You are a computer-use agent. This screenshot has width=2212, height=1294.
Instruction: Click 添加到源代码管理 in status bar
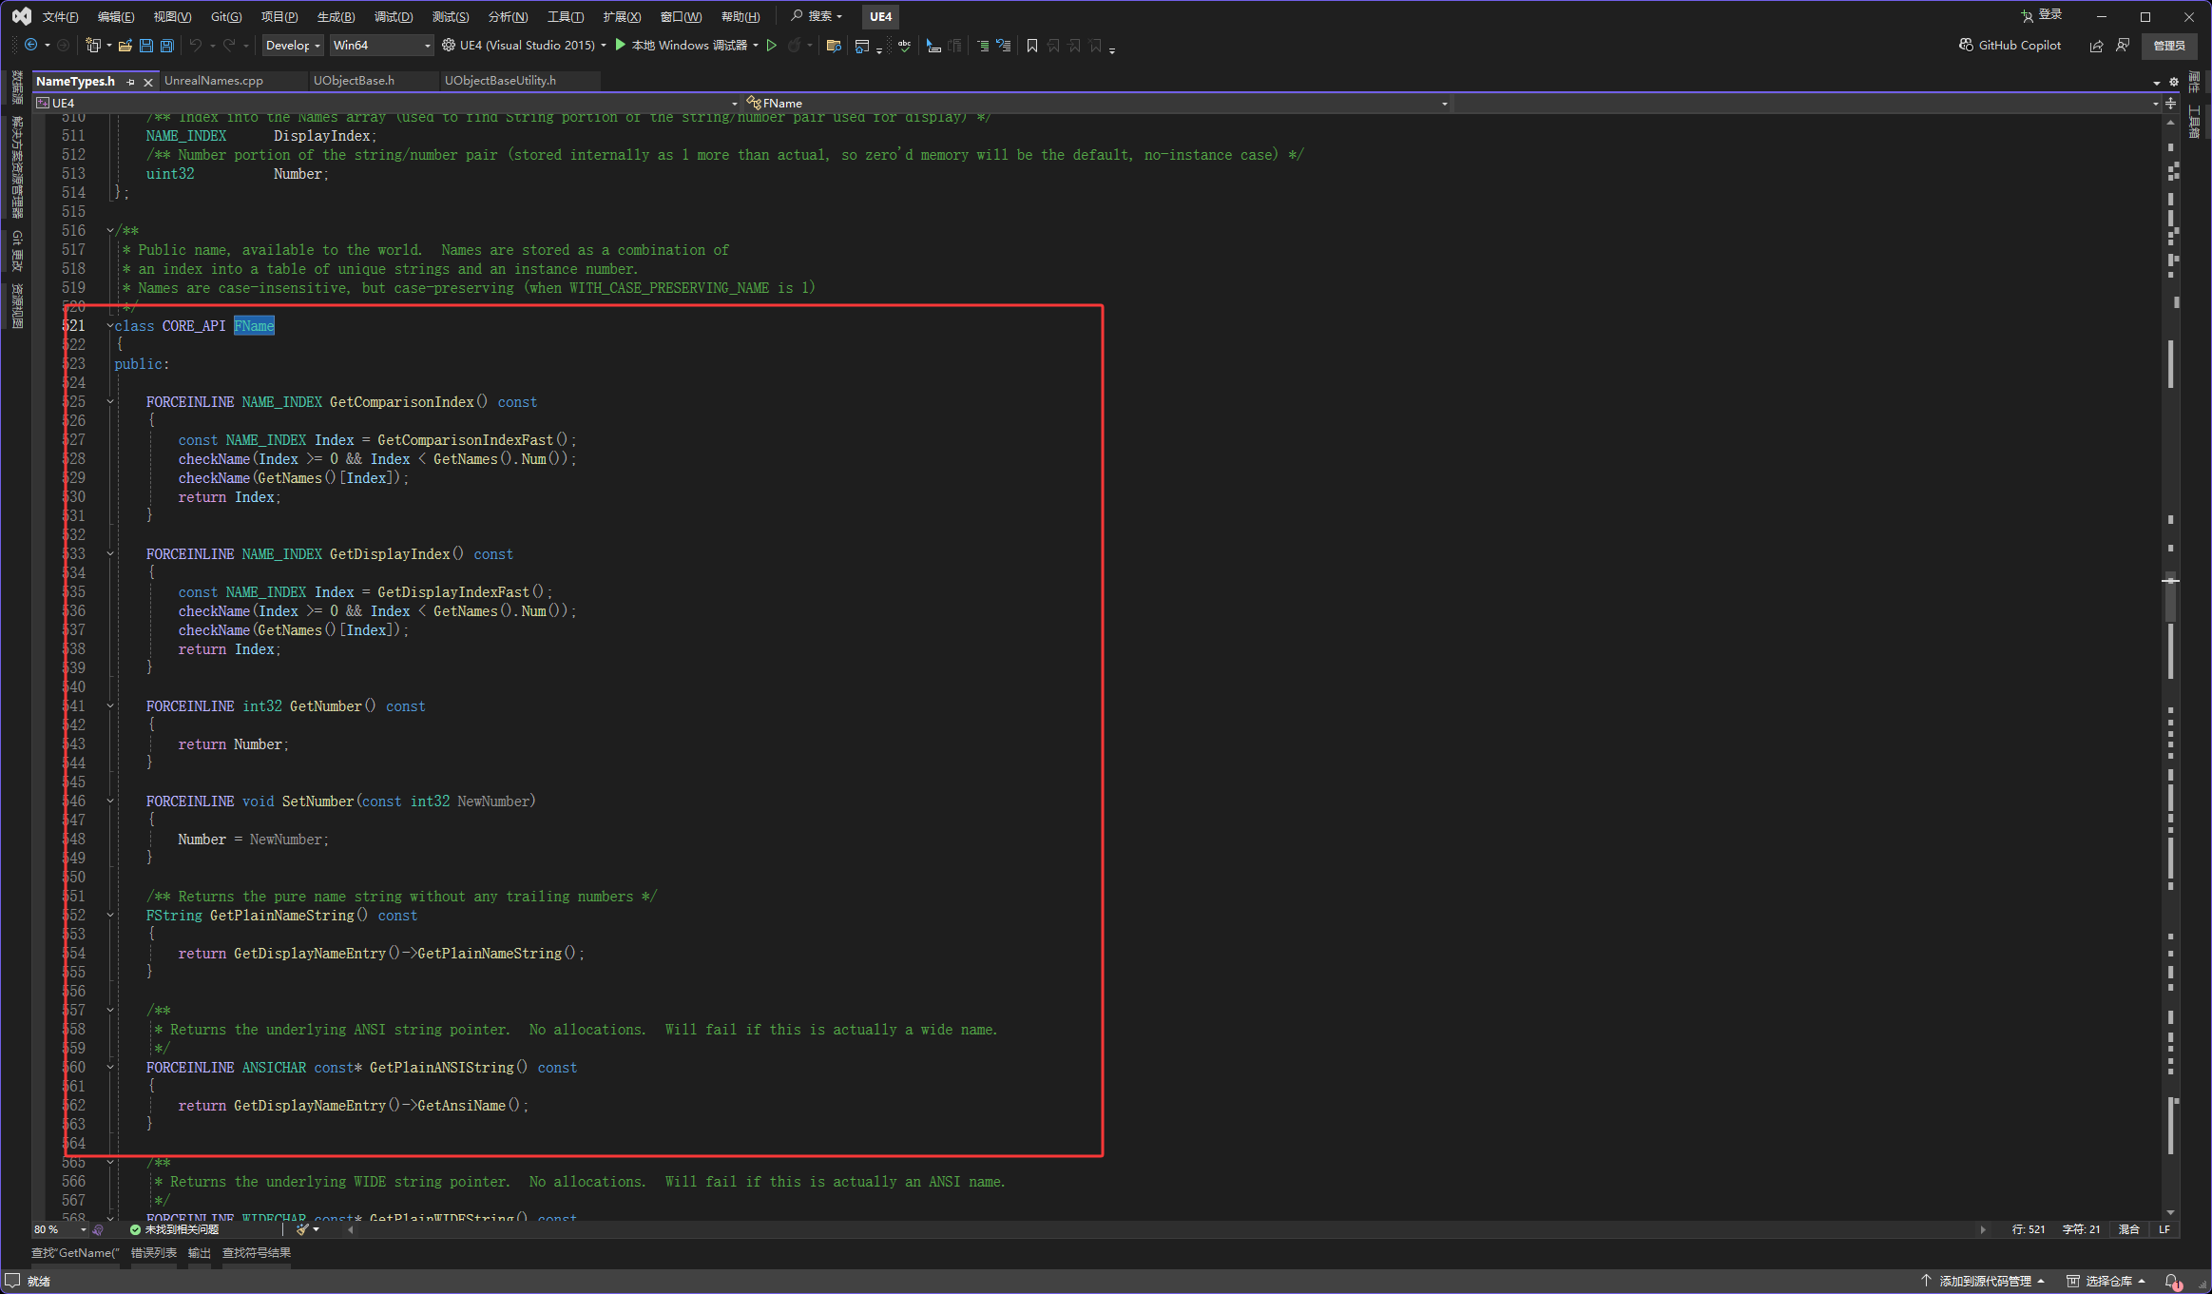[1983, 1282]
